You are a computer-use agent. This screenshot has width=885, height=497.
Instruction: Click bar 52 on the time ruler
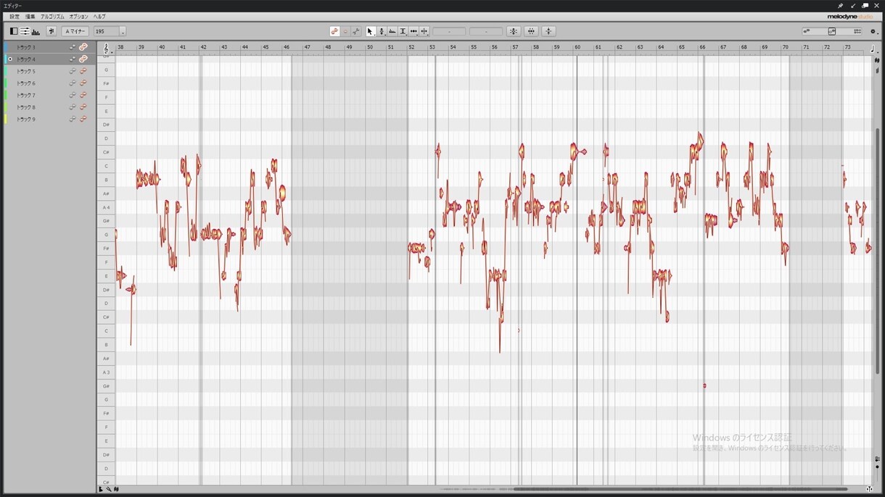[x=411, y=47]
